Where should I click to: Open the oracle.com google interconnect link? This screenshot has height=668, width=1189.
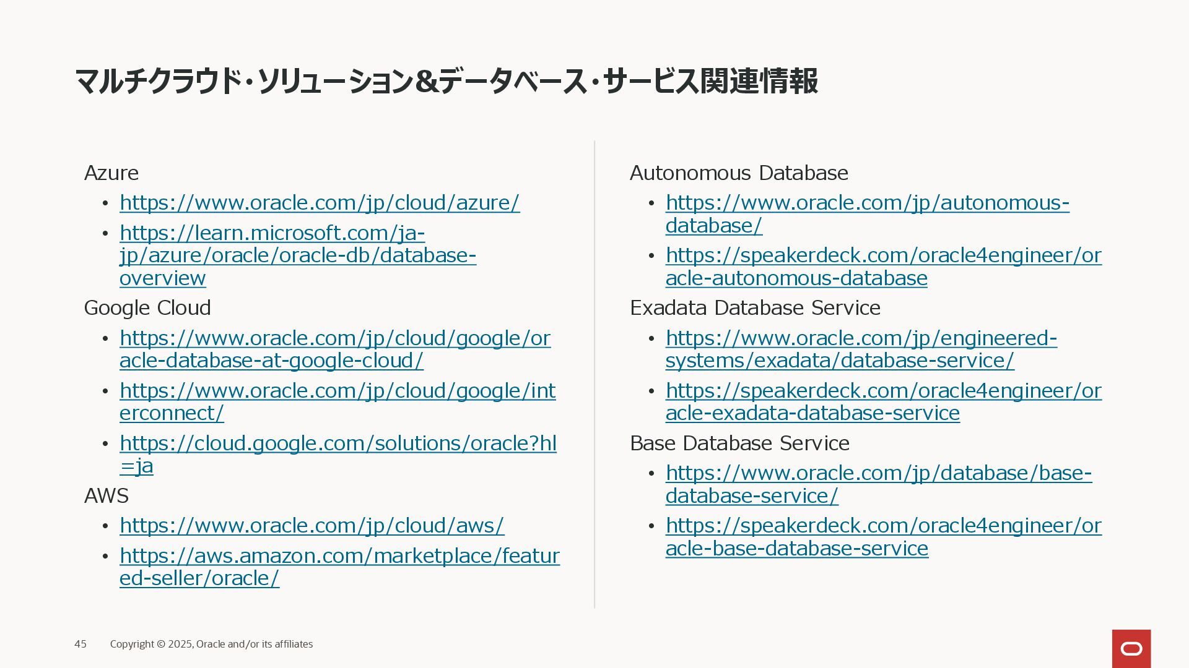(x=338, y=402)
